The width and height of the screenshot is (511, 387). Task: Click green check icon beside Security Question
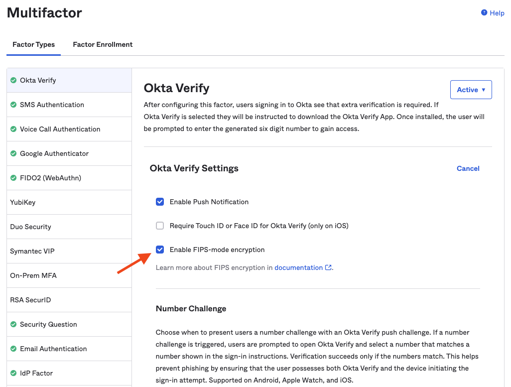click(x=13, y=324)
